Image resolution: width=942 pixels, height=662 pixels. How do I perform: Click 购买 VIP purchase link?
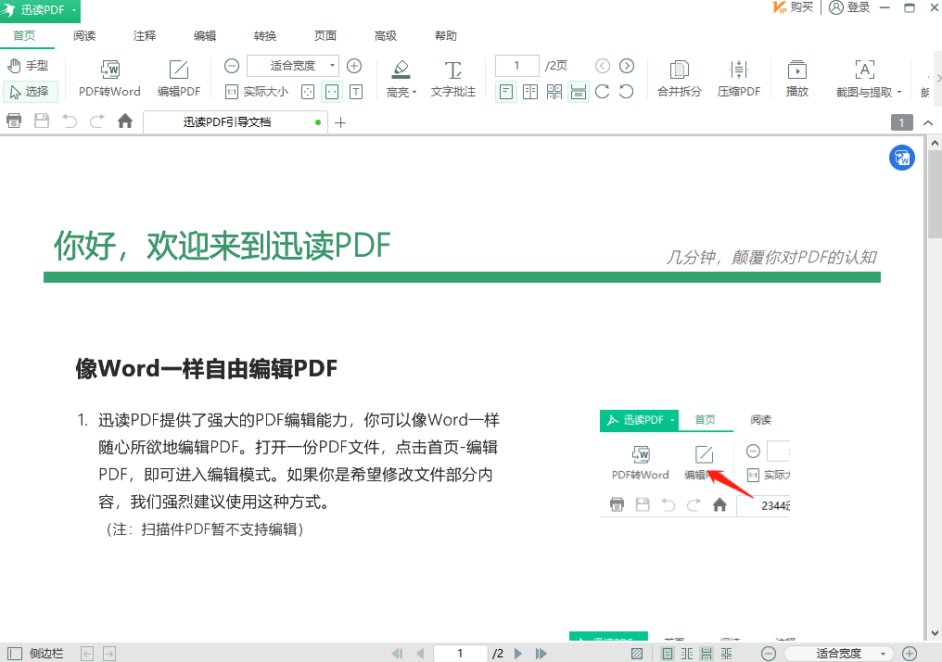793,7
